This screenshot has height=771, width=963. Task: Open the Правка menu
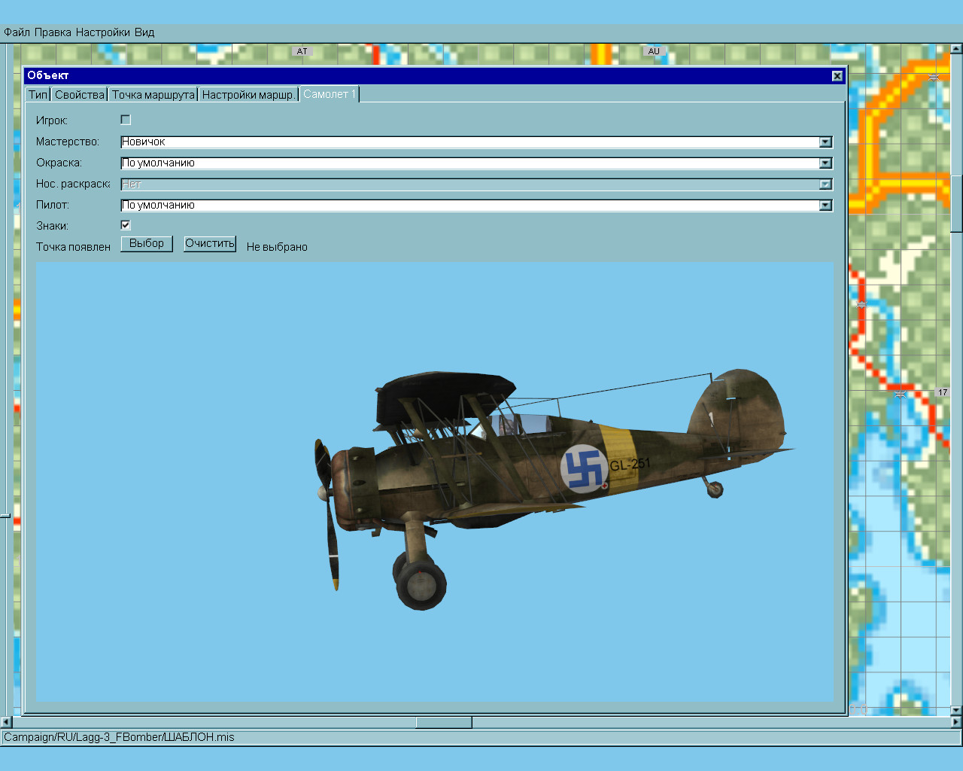(53, 32)
